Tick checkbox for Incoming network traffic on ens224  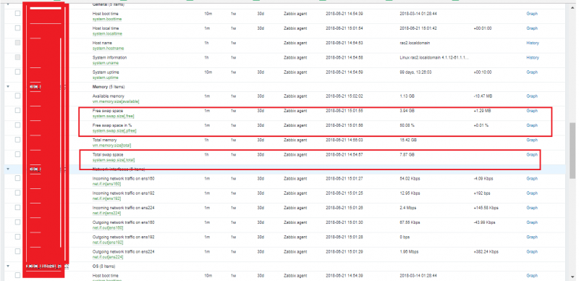pyautogui.click(x=17, y=207)
